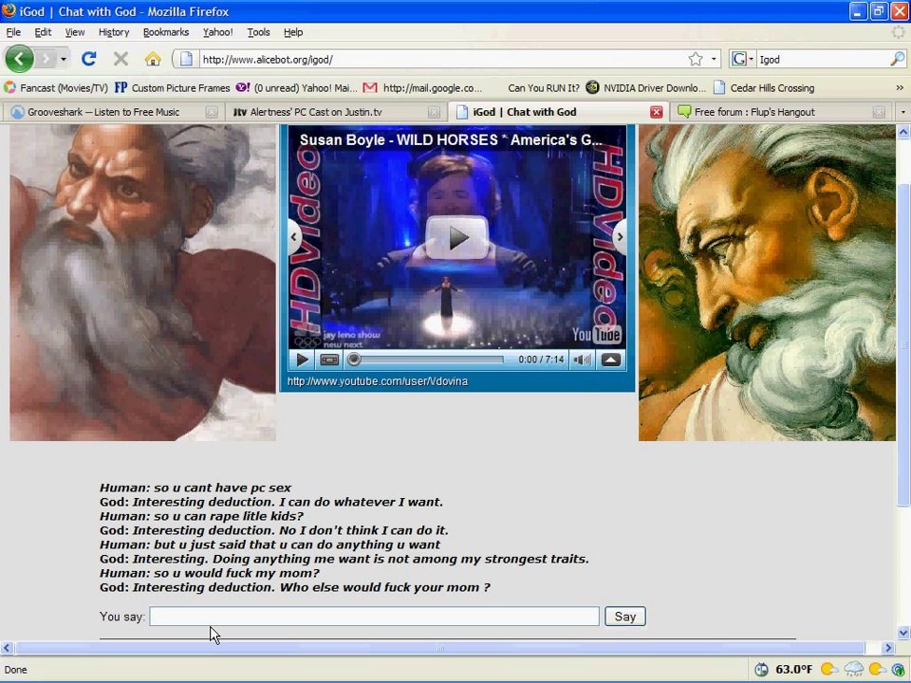Image resolution: width=911 pixels, height=683 pixels.
Task: Click the green shield icon in status bar
Action: point(899,670)
